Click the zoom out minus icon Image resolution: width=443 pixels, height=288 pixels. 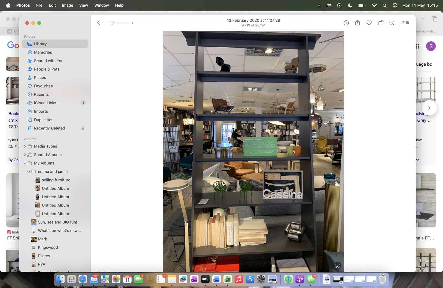tap(107, 23)
